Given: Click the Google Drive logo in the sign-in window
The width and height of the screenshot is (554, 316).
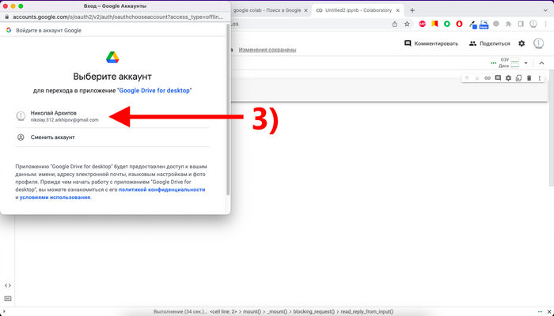Looking at the screenshot, I should [x=112, y=57].
